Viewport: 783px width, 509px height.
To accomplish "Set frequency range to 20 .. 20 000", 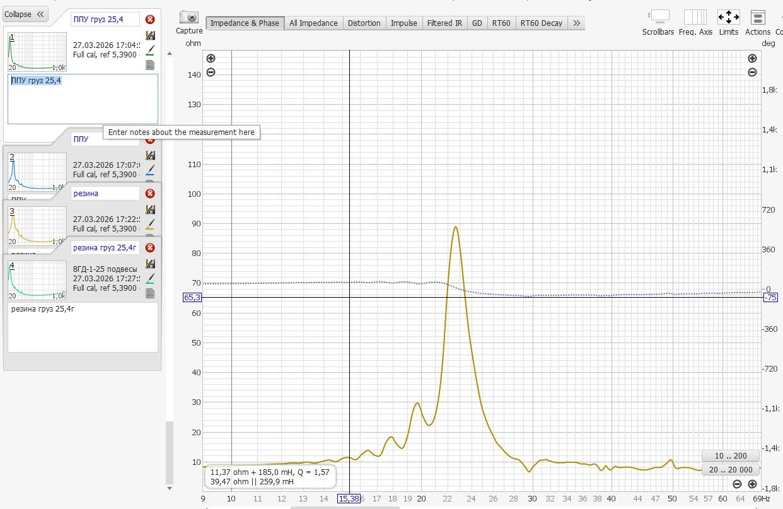I will pyautogui.click(x=730, y=469).
